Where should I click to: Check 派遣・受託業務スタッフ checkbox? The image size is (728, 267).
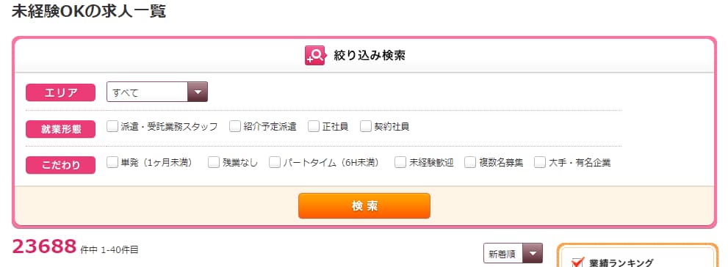pos(112,126)
